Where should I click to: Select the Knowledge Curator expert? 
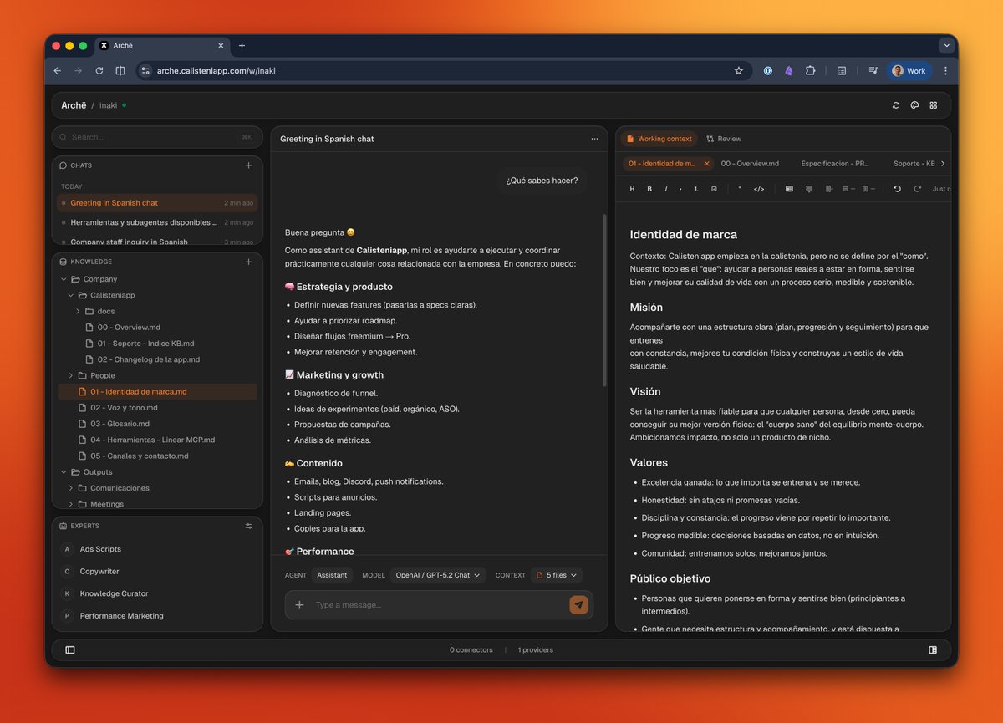pyautogui.click(x=114, y=593)
